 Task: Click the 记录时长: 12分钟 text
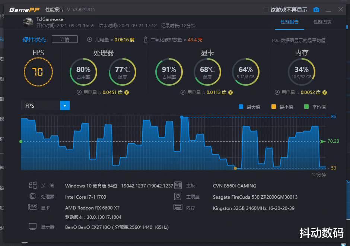pos(178,26)
